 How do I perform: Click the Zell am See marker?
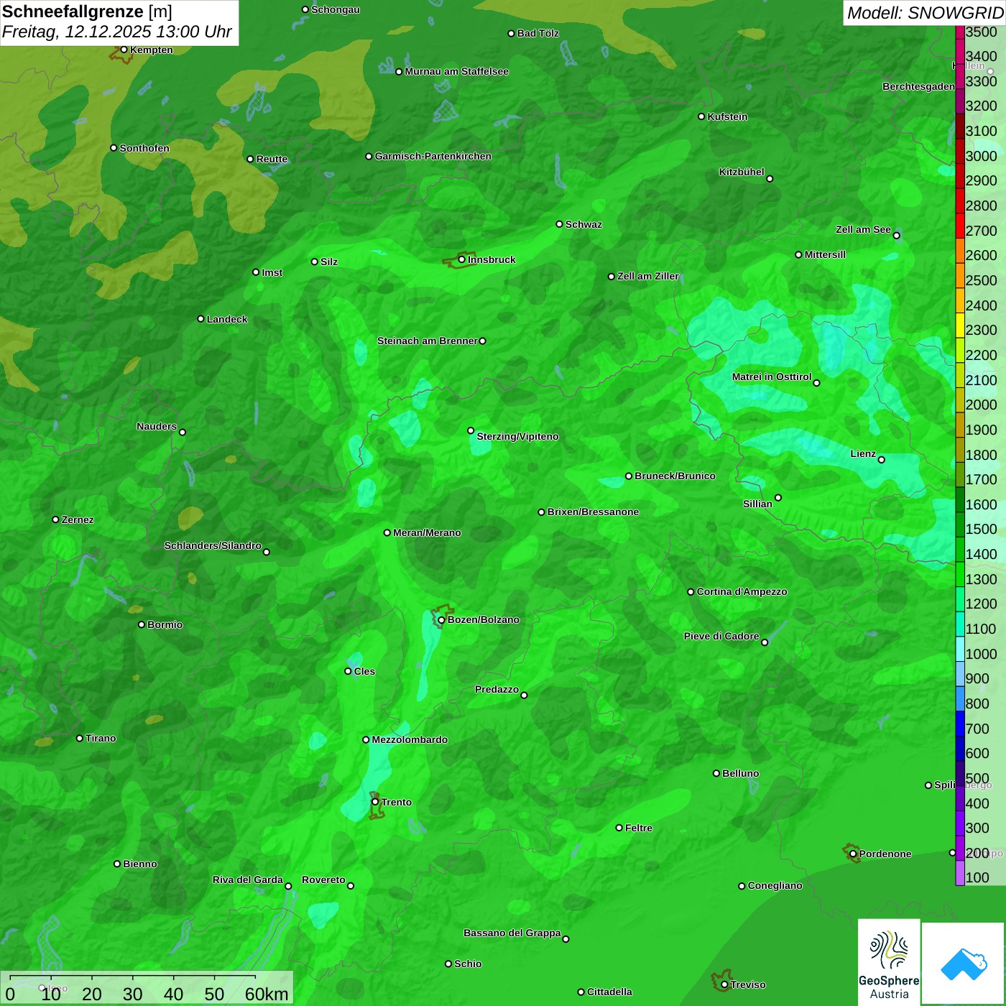pos(896,236)
